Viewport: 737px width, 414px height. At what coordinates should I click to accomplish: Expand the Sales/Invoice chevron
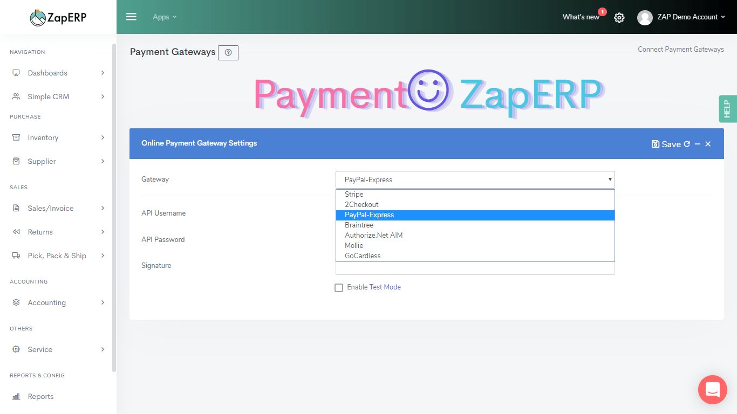103,208
